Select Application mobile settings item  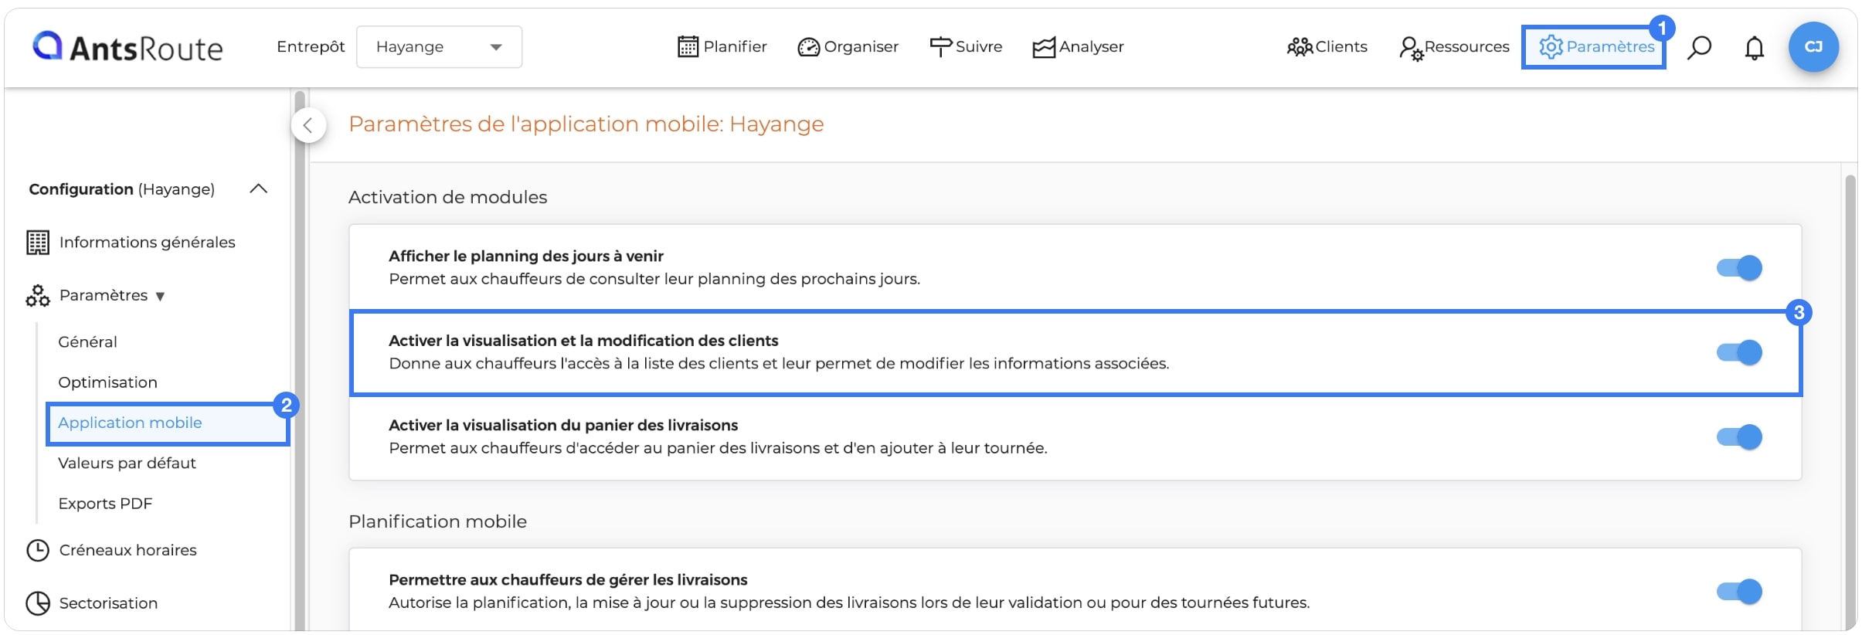pos(130,423)
